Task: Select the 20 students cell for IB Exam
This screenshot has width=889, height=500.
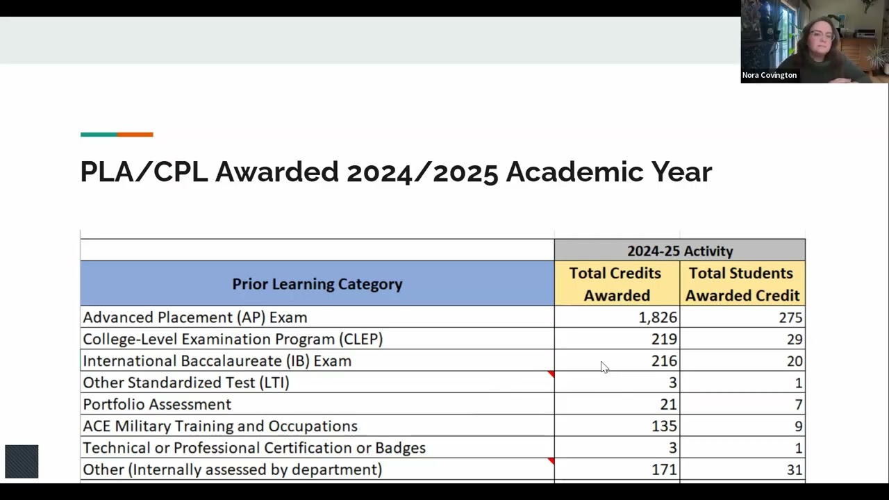Action: click(x=742, y=360)
